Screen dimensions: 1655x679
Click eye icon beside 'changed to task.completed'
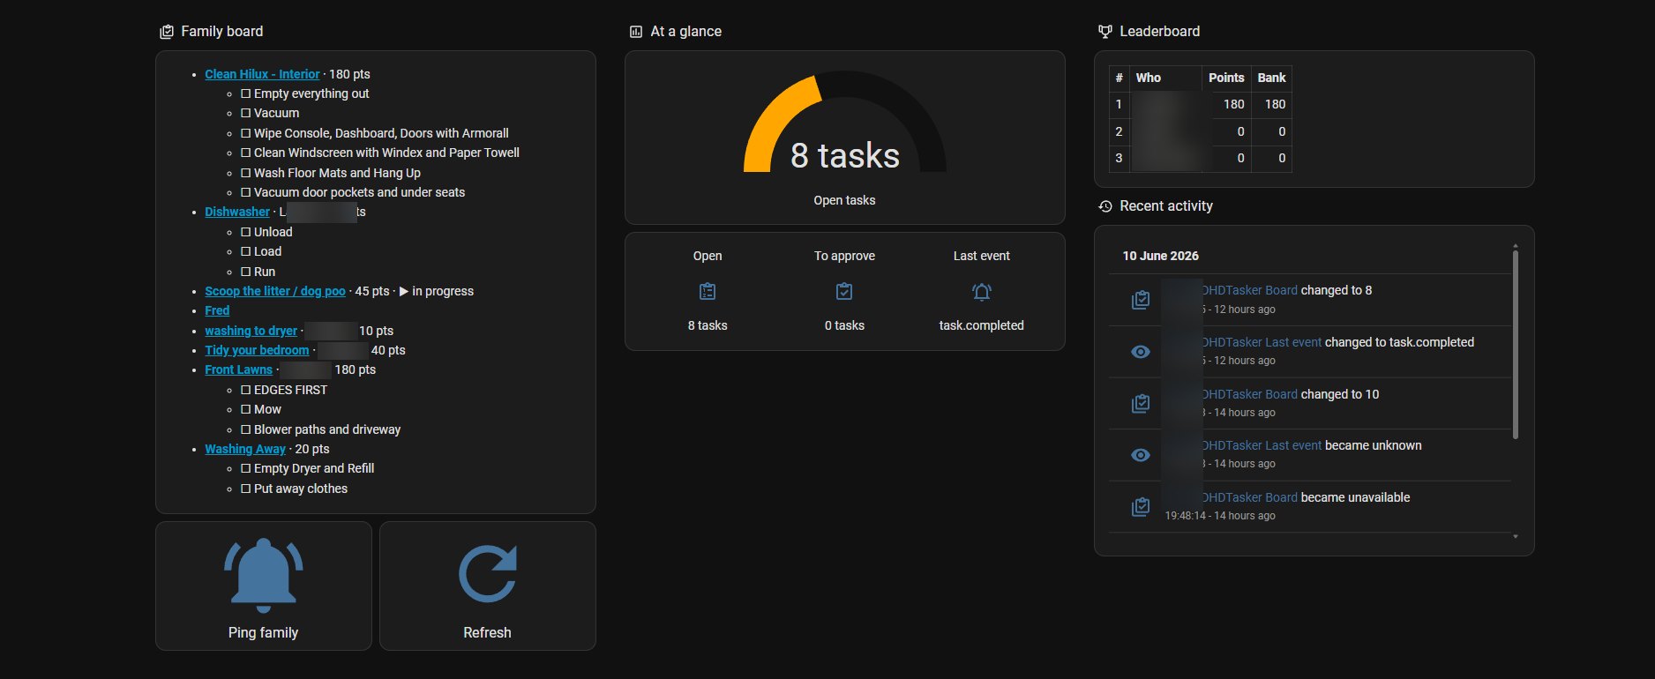coord(1141,352)
